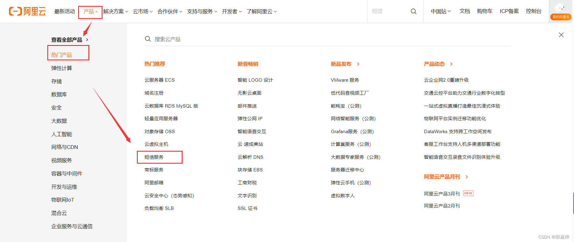
Task: Open 云企业网2.0重磅升级 news link
Action: pyautogui.click(x=446, y=80)
